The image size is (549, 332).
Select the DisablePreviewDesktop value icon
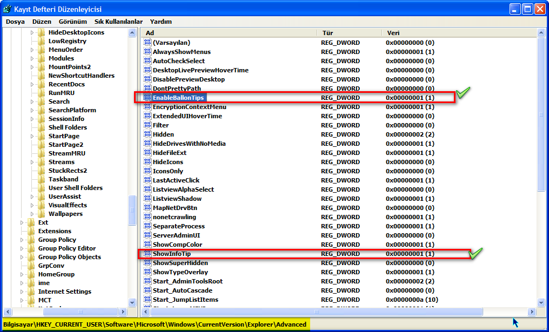click(148, 79)
